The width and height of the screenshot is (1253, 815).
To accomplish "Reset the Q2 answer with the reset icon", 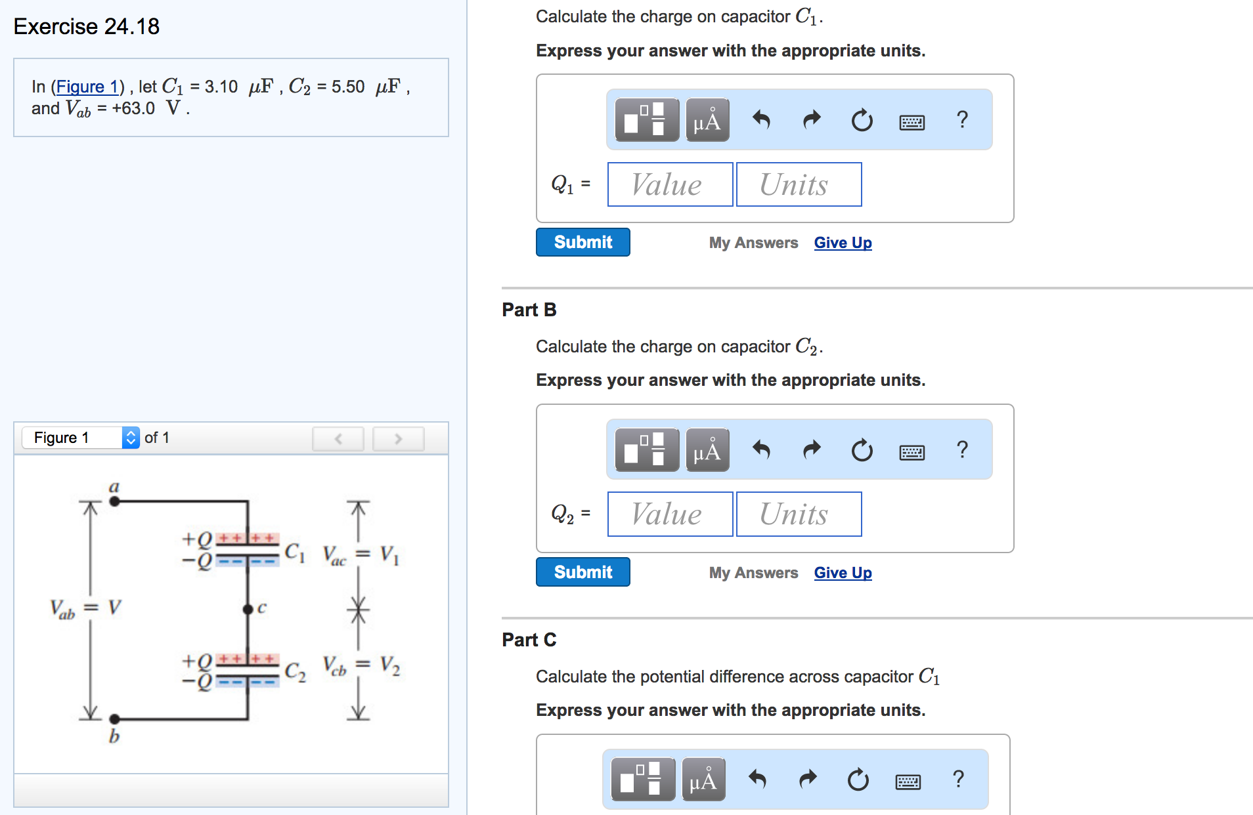I will click(862, 450).
